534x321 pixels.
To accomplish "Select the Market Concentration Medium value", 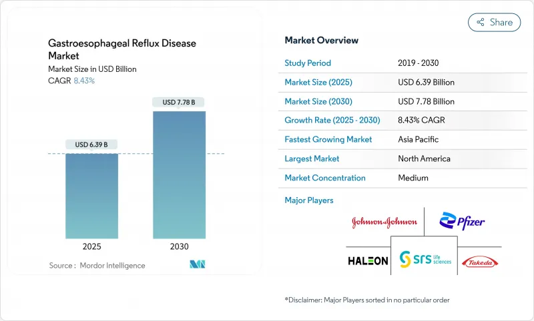I will pyautogui.click(x=413, y=178).
